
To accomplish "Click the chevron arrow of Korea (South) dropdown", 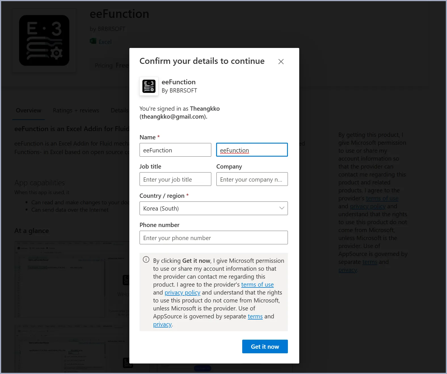I will [x=282, y=208].
